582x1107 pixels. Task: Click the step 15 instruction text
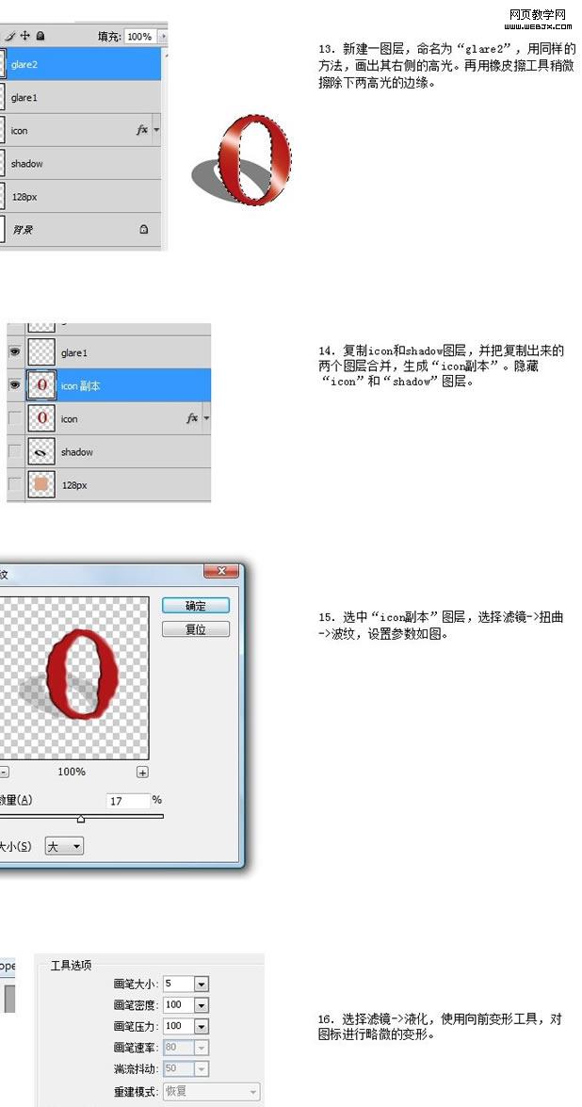click(x=440, y=626)
